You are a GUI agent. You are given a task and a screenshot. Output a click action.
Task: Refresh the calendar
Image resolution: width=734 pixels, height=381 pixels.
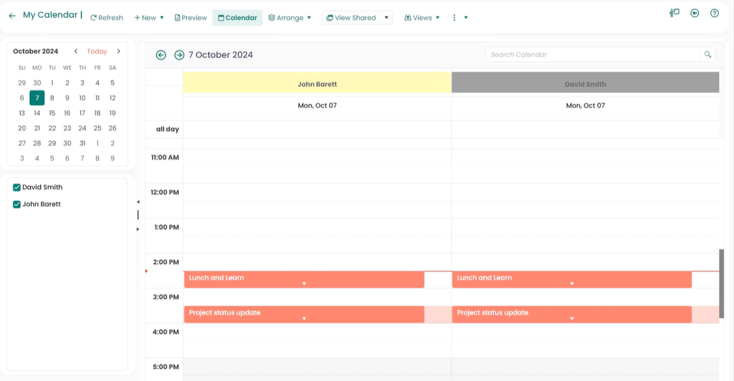(106, 18)
